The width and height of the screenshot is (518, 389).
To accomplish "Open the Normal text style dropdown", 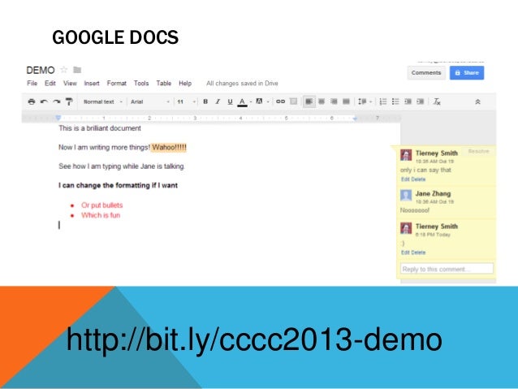I will [x=103, y=102].
